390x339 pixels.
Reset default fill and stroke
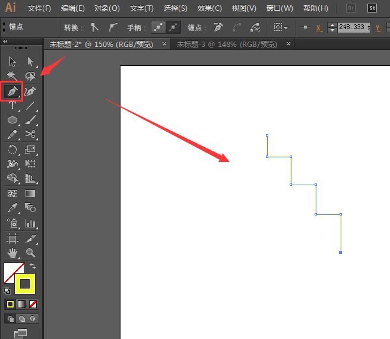pos(7,290)
